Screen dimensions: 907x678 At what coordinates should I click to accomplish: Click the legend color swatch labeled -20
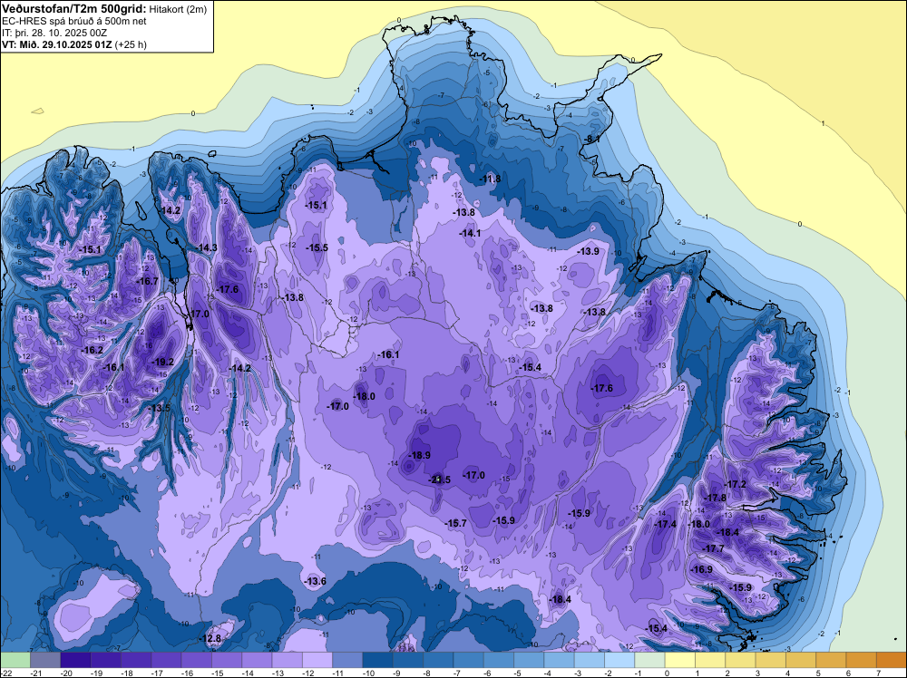pos(75,660)
